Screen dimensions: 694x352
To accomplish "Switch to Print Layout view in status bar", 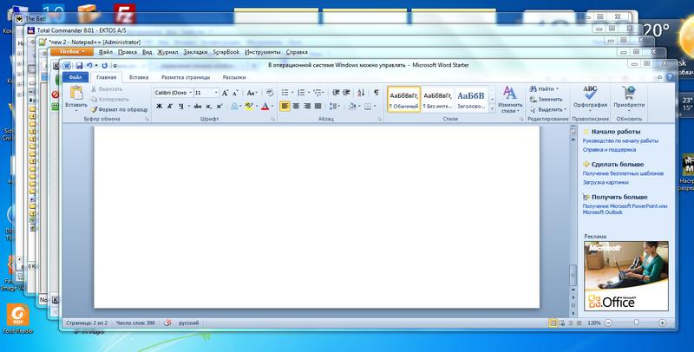I will [x=553, y=323].
